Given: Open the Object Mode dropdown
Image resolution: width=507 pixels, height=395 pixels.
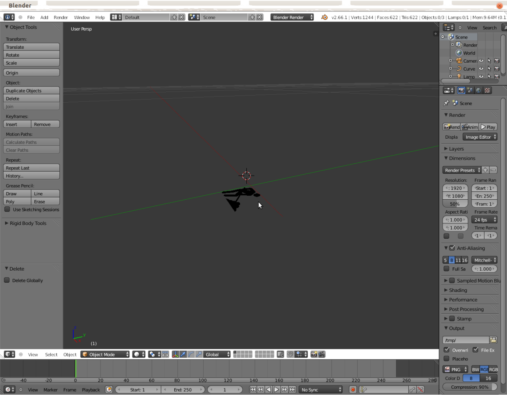Looking at the screenshot, I should click(106, 354).
